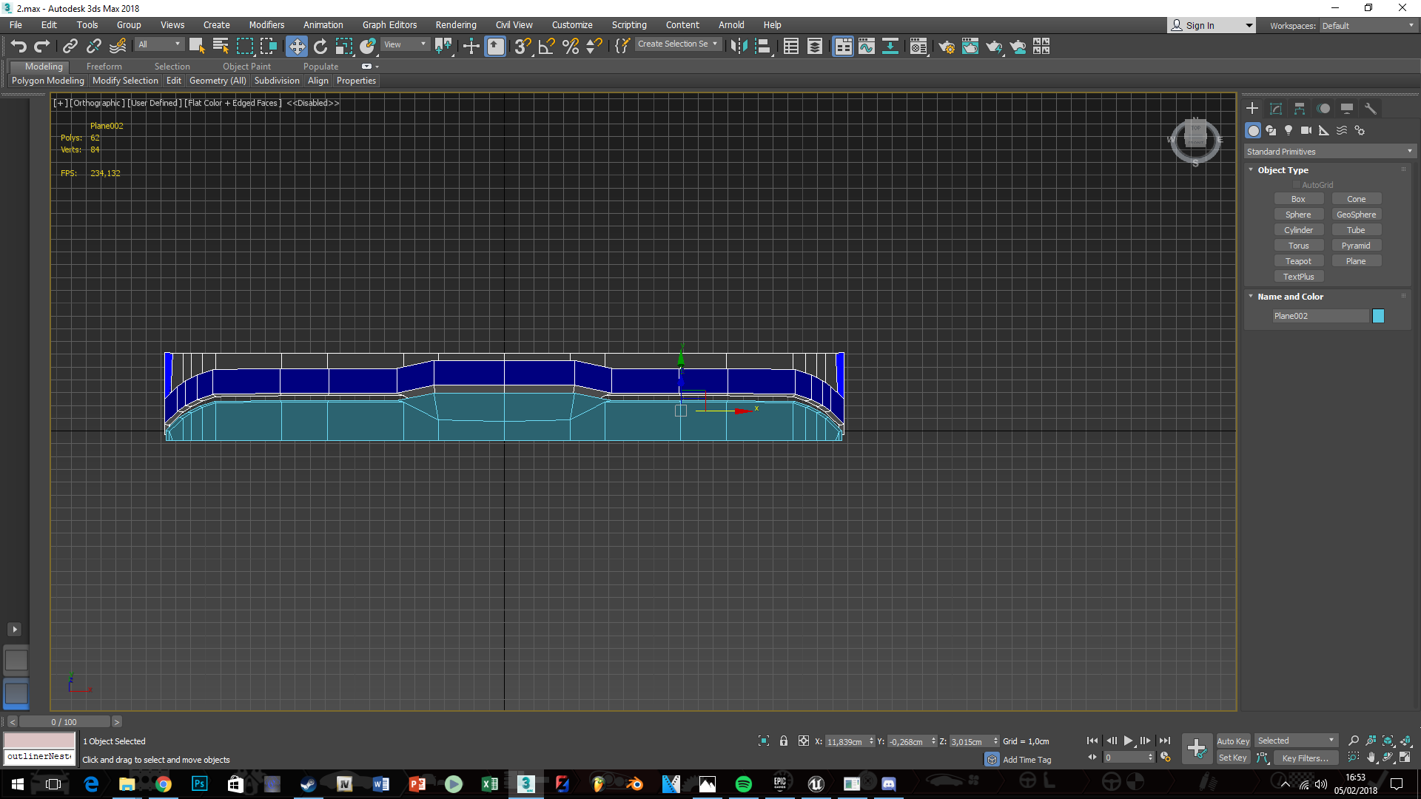Viewport: 1421px width, 799px height.
Task: Click the Mirror tool icon
Action: (x=738, y=47)
